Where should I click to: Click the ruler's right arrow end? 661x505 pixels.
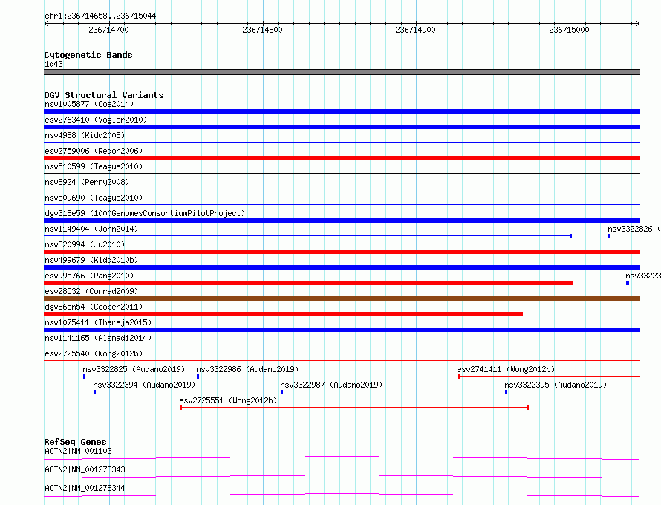pyautogui.click(x=637, y=23)
